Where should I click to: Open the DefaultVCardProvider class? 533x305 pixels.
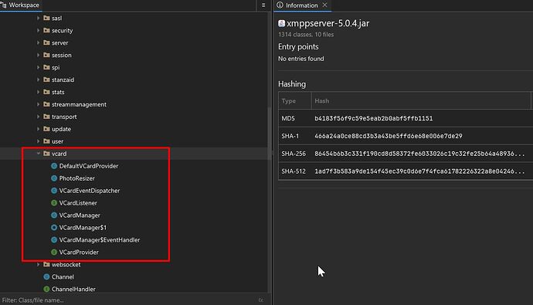(x=89, y=166)
